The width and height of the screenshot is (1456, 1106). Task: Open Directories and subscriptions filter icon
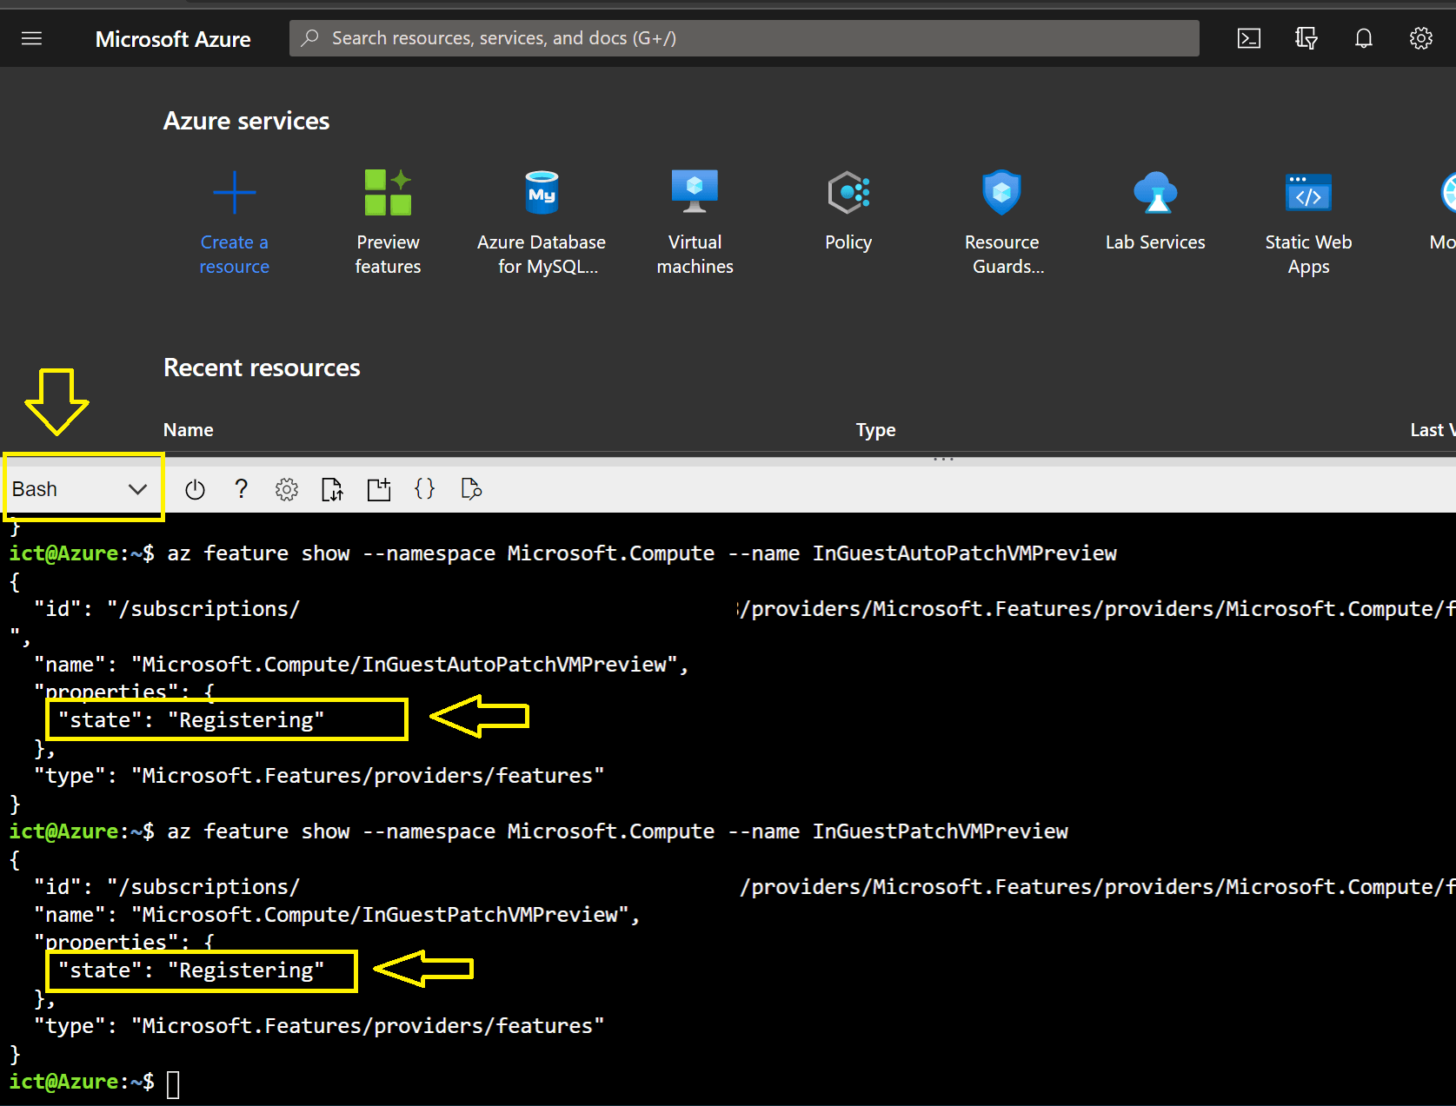[x=1306, y=38]
